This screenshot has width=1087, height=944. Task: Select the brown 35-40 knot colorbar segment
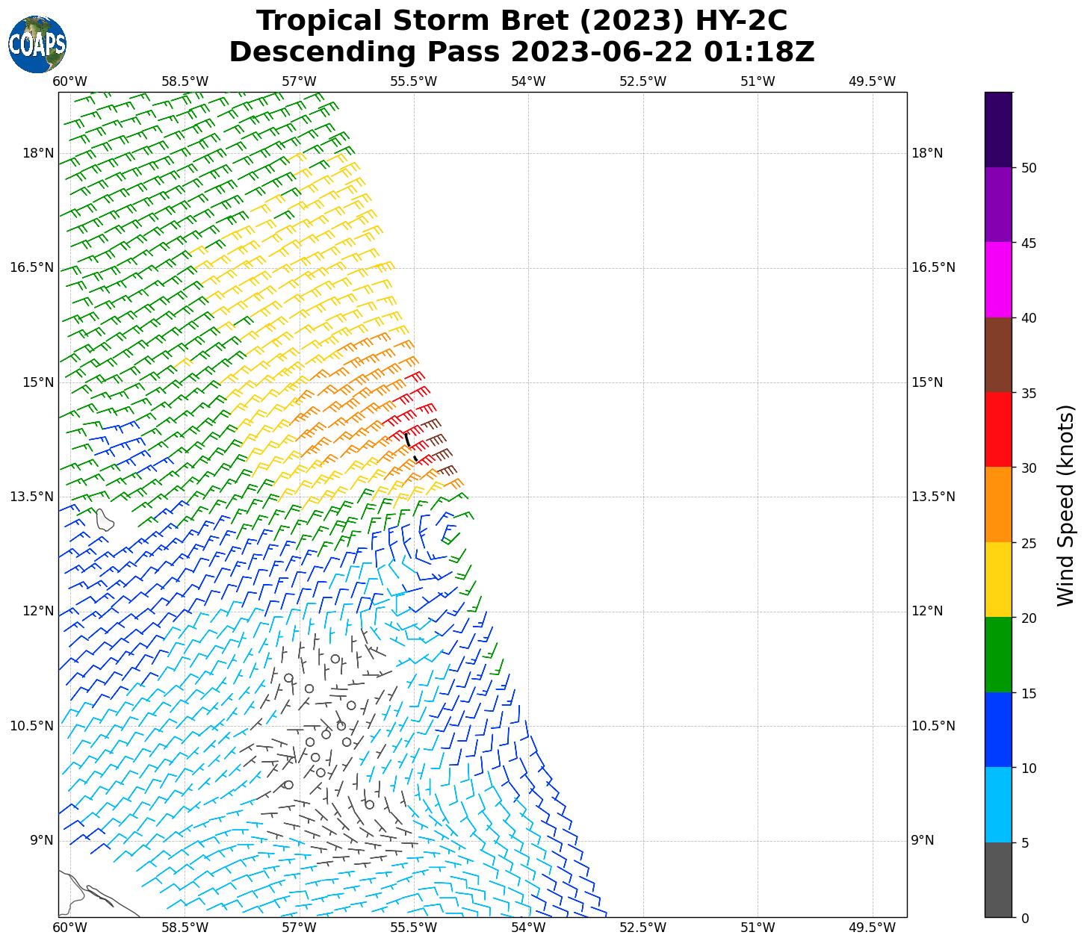tap(998, 355)
